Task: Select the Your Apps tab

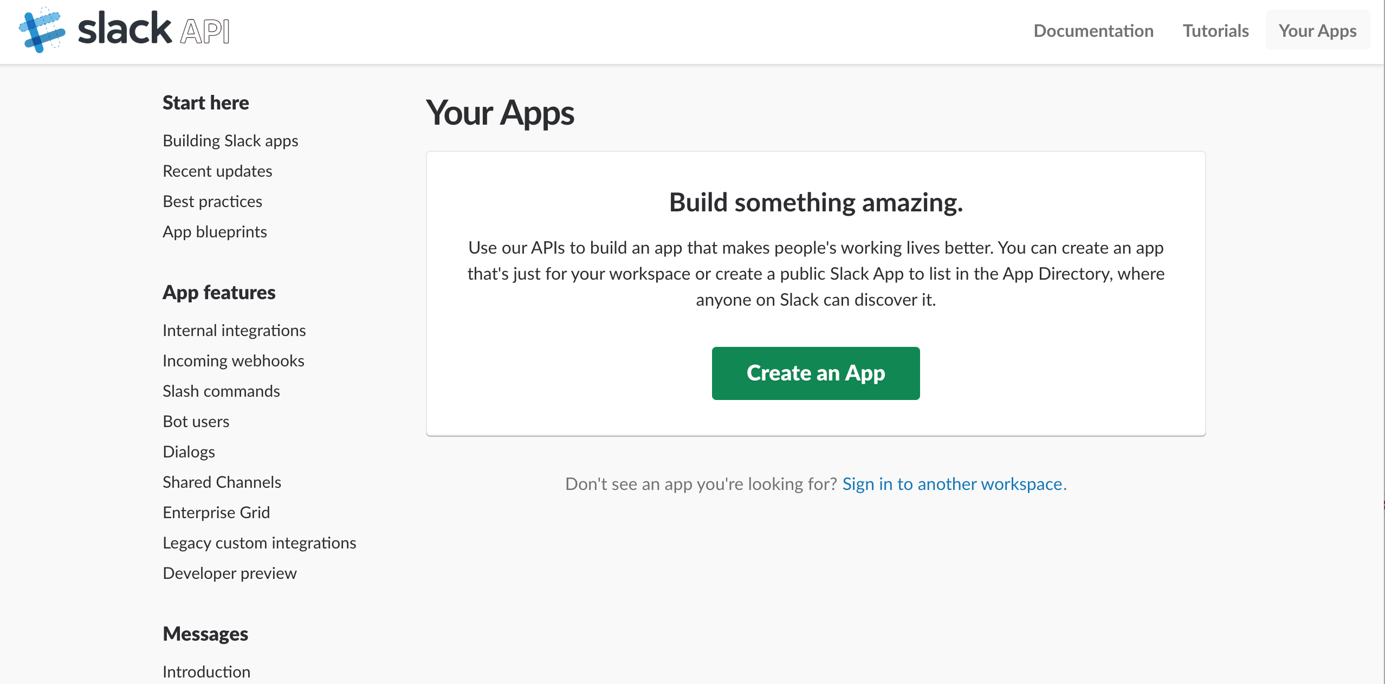Action: coord(1317,31)
